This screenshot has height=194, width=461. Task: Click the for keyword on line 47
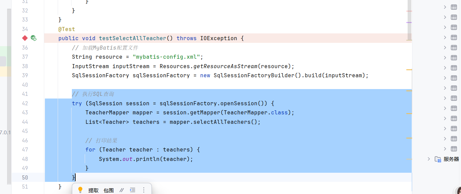[x=90, y=149]
